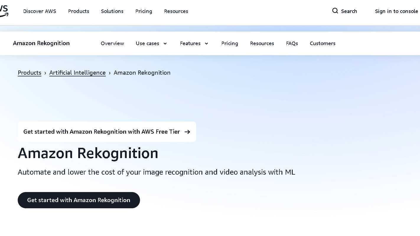Open the Use cases chevron arrow
The height and width of the screenshot is (236, 420).
coord(165,43)
